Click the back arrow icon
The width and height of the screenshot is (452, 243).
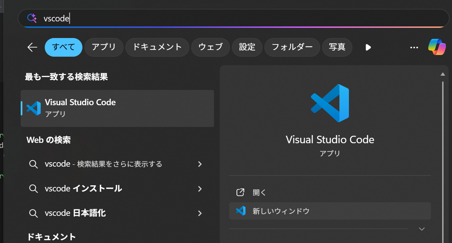pos(32,47)
